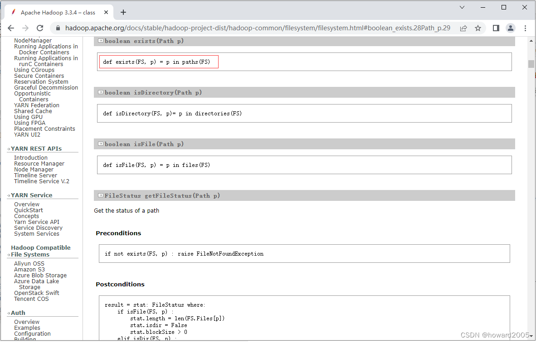
Task: Collapse the YARN Service section
Action: (9, 196)
